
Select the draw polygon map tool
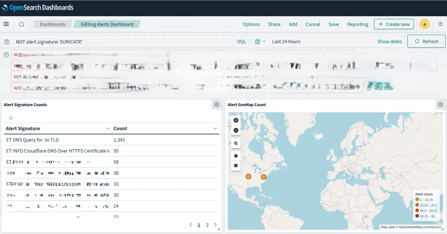(x=236, y=156)
